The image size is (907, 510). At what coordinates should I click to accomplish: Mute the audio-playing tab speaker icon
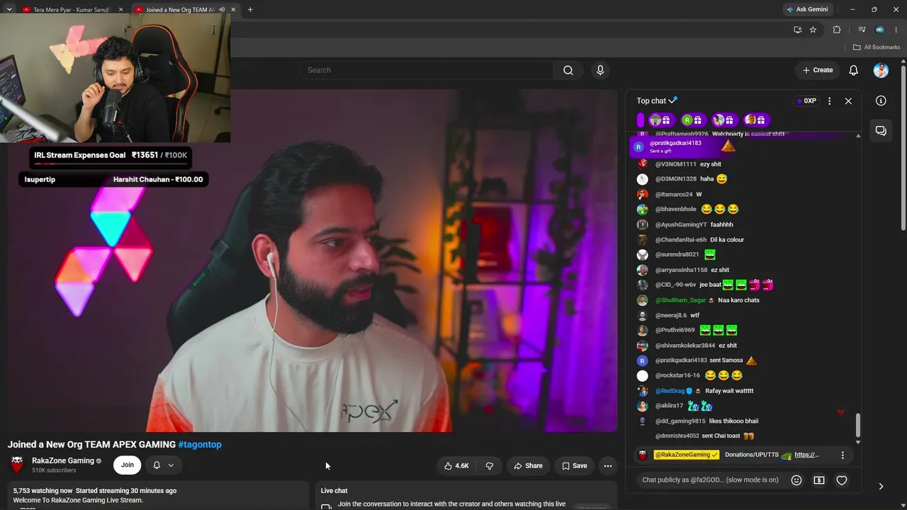(221, 10)
